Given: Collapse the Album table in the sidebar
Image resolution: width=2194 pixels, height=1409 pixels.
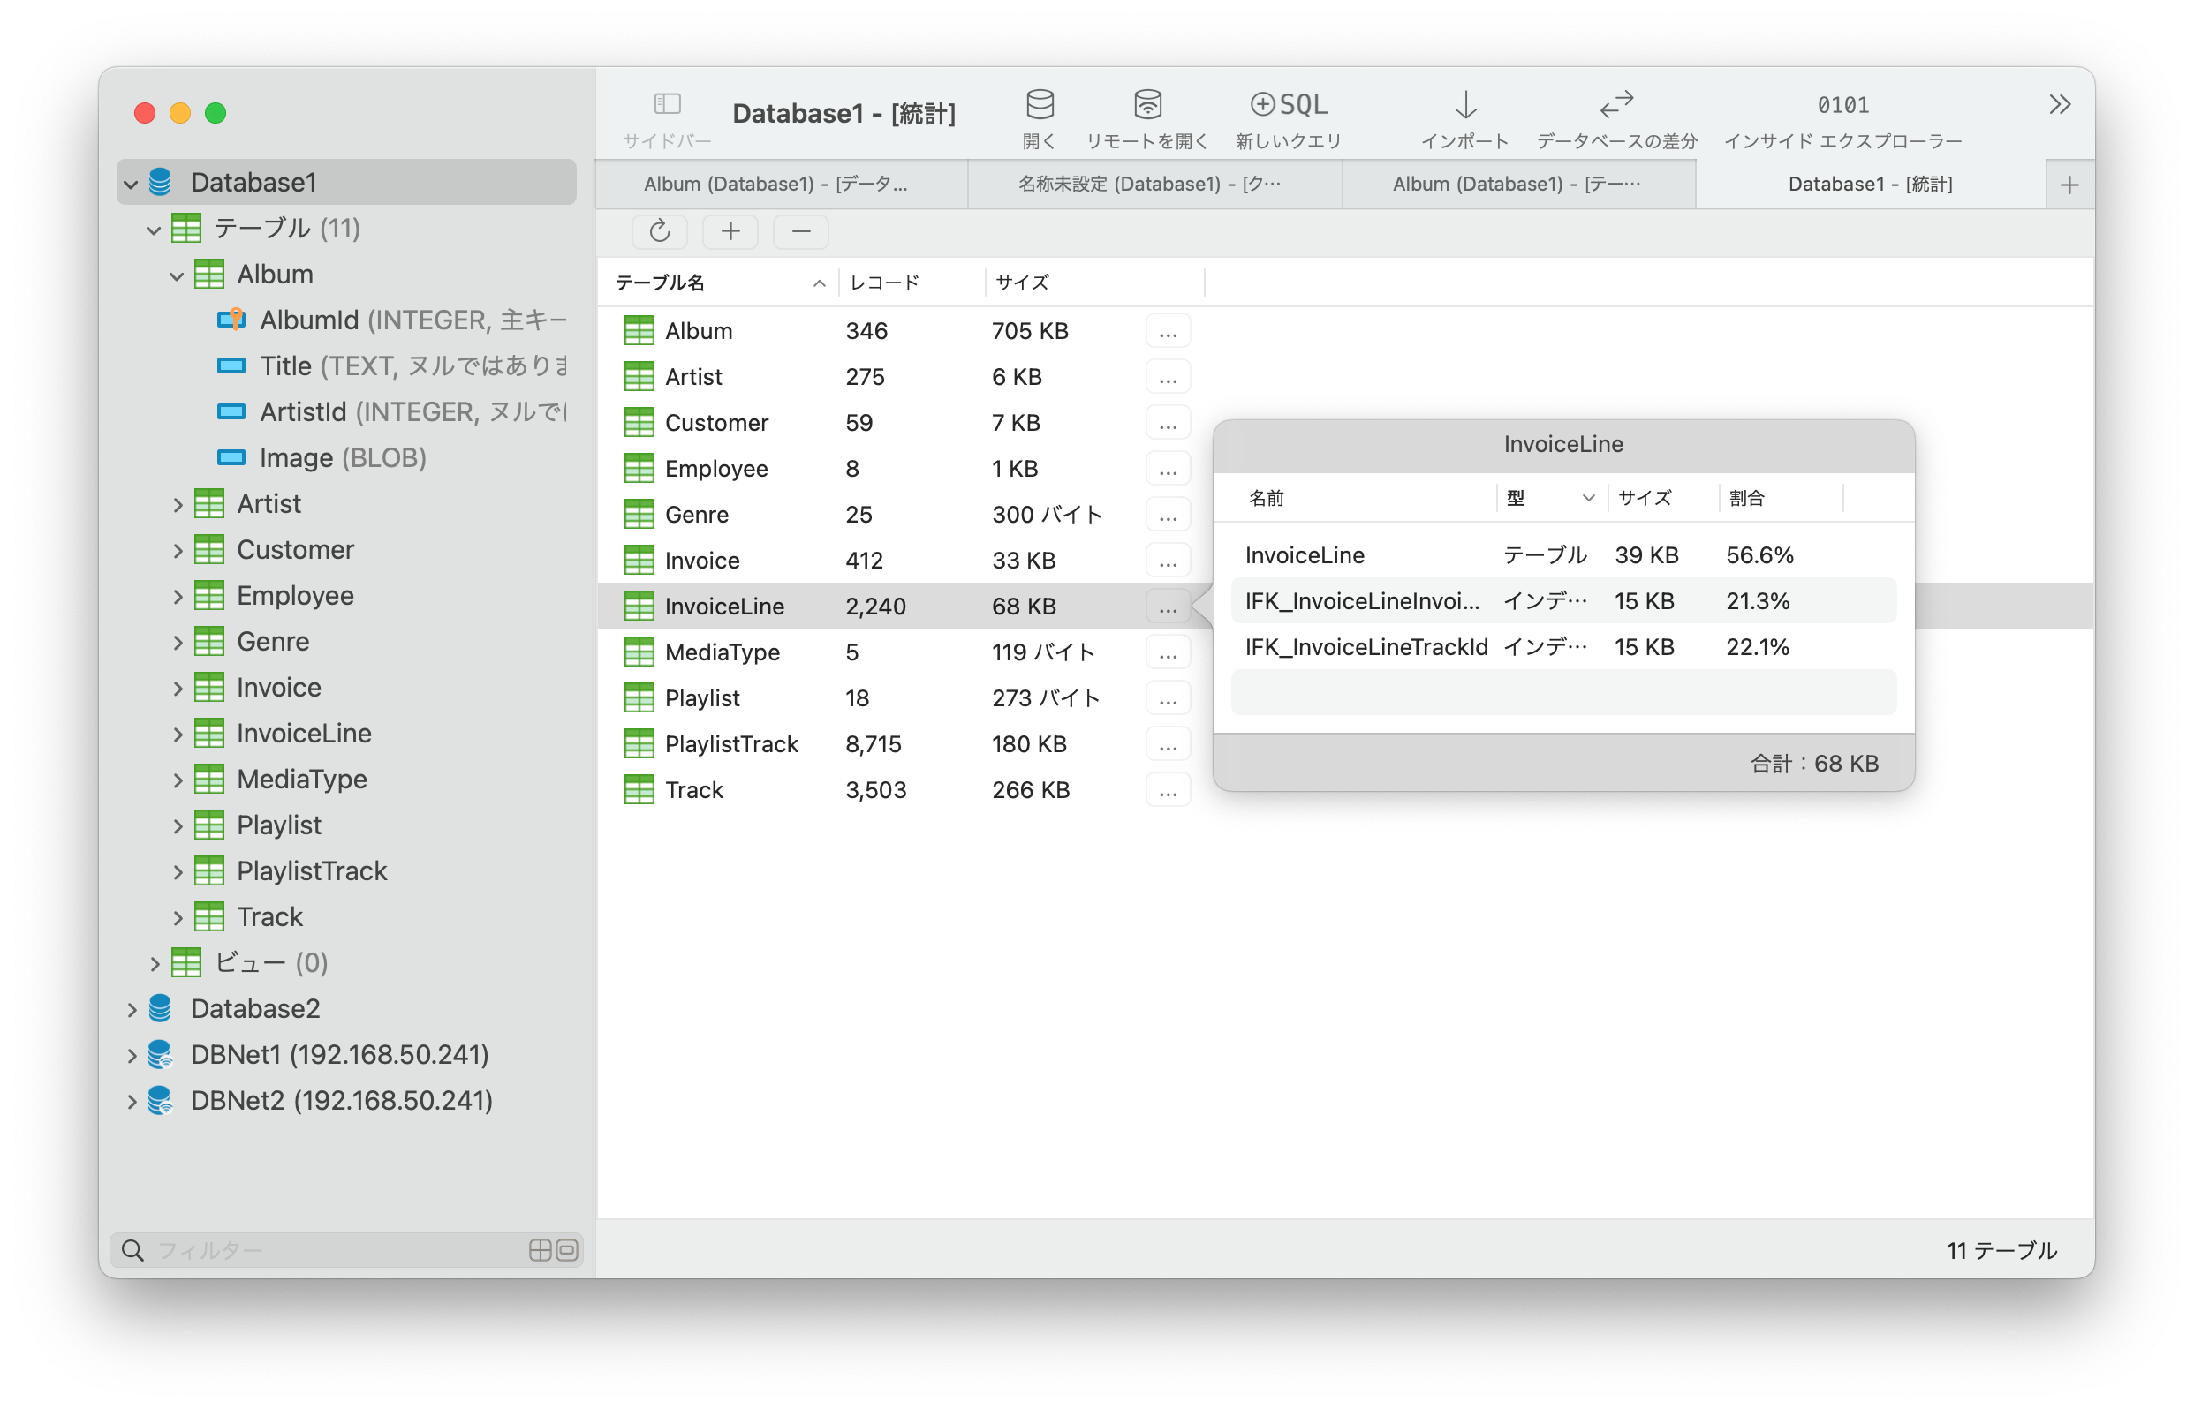Looking at the screenshot, I should tap(177, 275).
